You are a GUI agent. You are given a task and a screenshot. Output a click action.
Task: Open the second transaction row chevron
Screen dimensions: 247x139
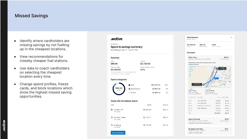(230, 103)
